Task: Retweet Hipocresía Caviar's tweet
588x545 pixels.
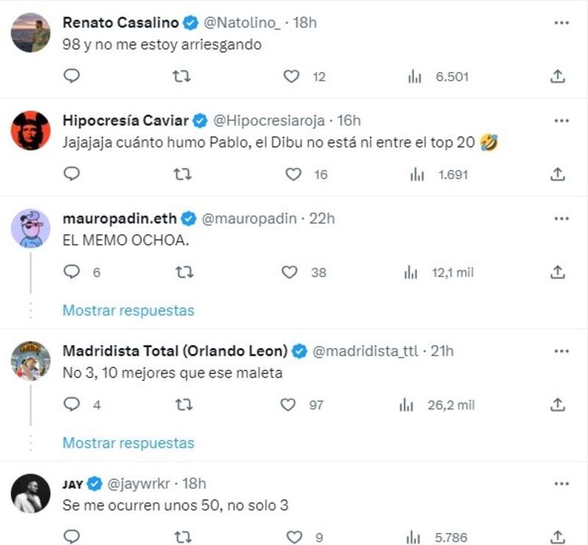Action: 182,174
